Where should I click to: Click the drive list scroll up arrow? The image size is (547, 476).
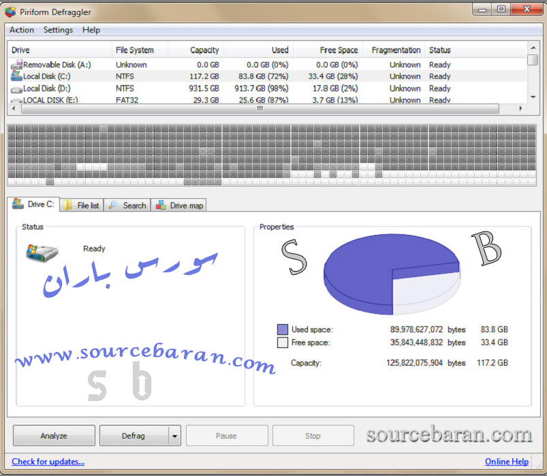coord(533,48)
